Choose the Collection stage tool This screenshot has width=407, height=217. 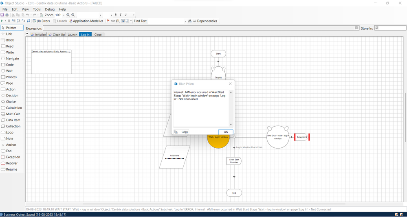tap(13, 126)
